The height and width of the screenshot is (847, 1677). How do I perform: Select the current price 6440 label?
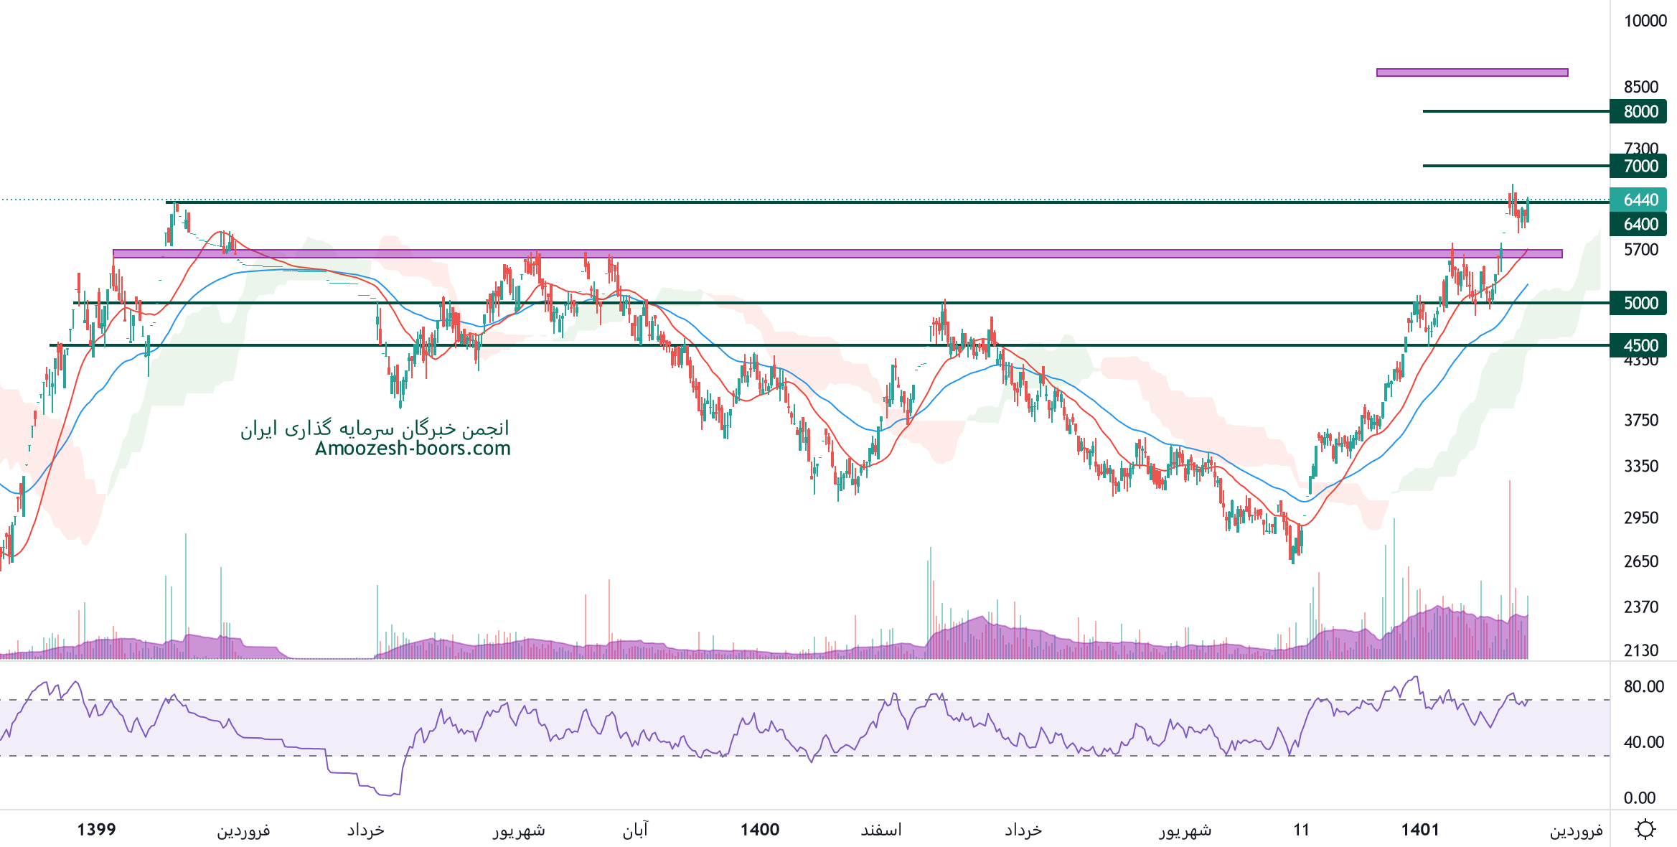coord(1640,200)
